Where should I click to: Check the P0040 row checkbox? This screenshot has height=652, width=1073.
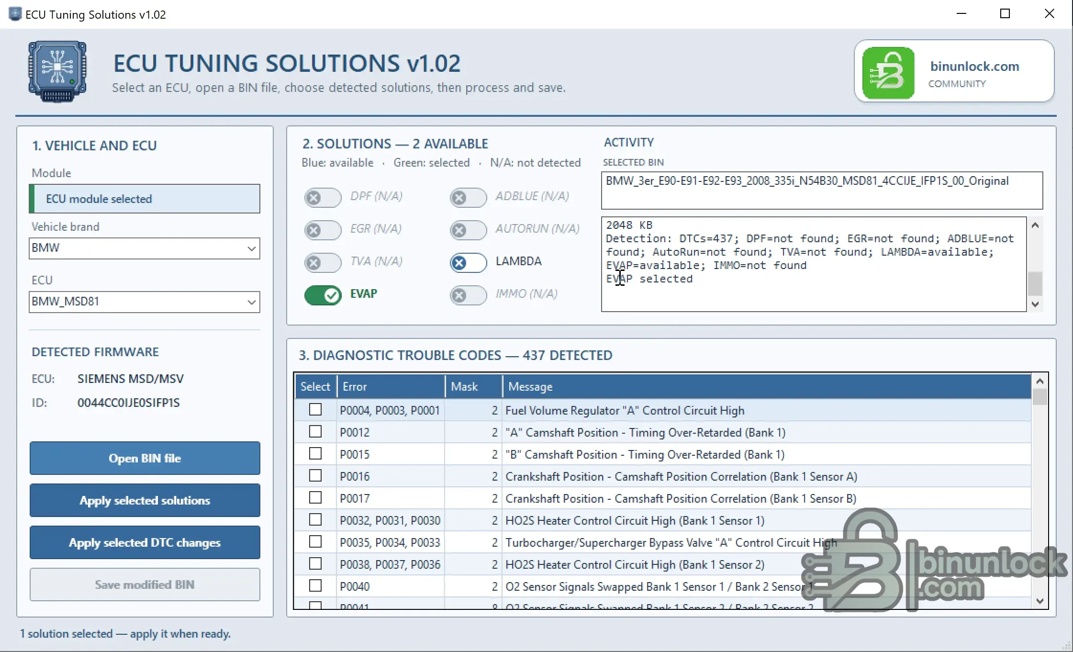pos(315,586)
